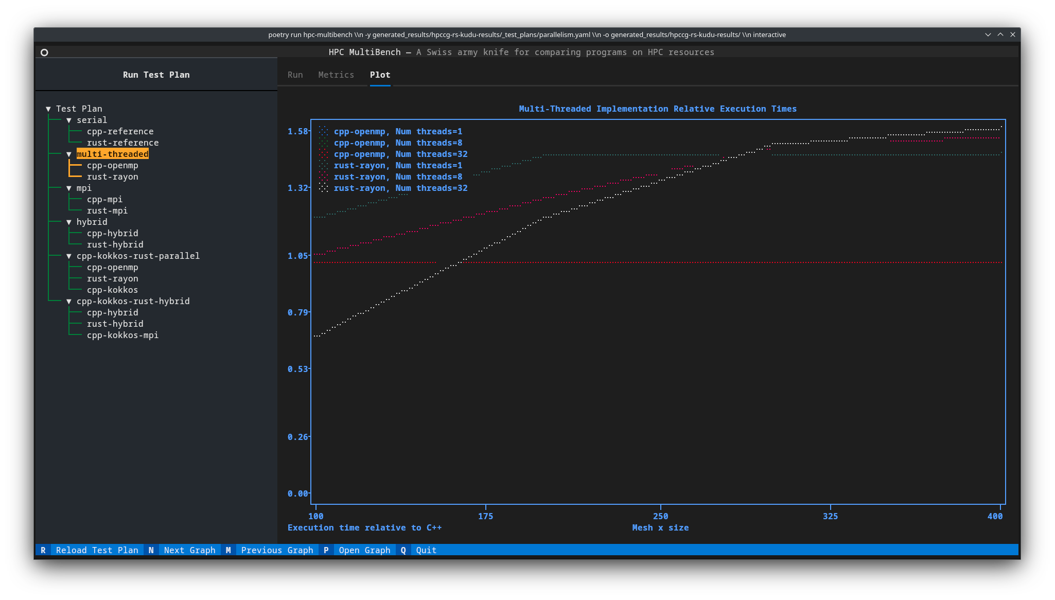Click Quit in footer bar
This screenshot has height=600, width=1055.
coord(426,550)
